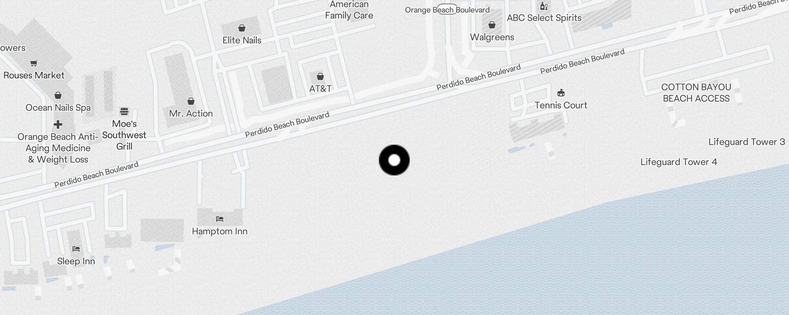Click the Hamptom Inn text label
789x315 pixels.
click(220, 232)
